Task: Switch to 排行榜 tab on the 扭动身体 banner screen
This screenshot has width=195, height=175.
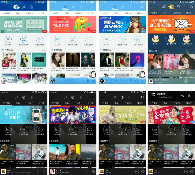Action: coord(90,13)
